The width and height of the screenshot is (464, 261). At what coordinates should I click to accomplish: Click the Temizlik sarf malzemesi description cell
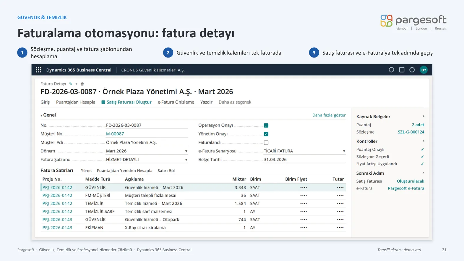point(148,212)
